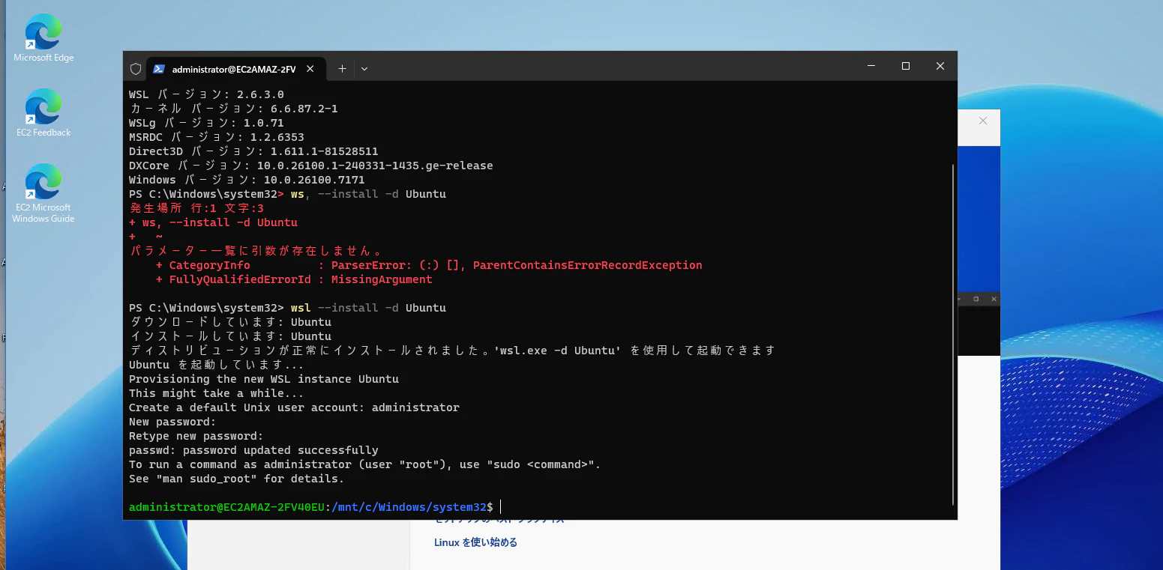Close the white window behind the terminal

[x=983, y=121]
